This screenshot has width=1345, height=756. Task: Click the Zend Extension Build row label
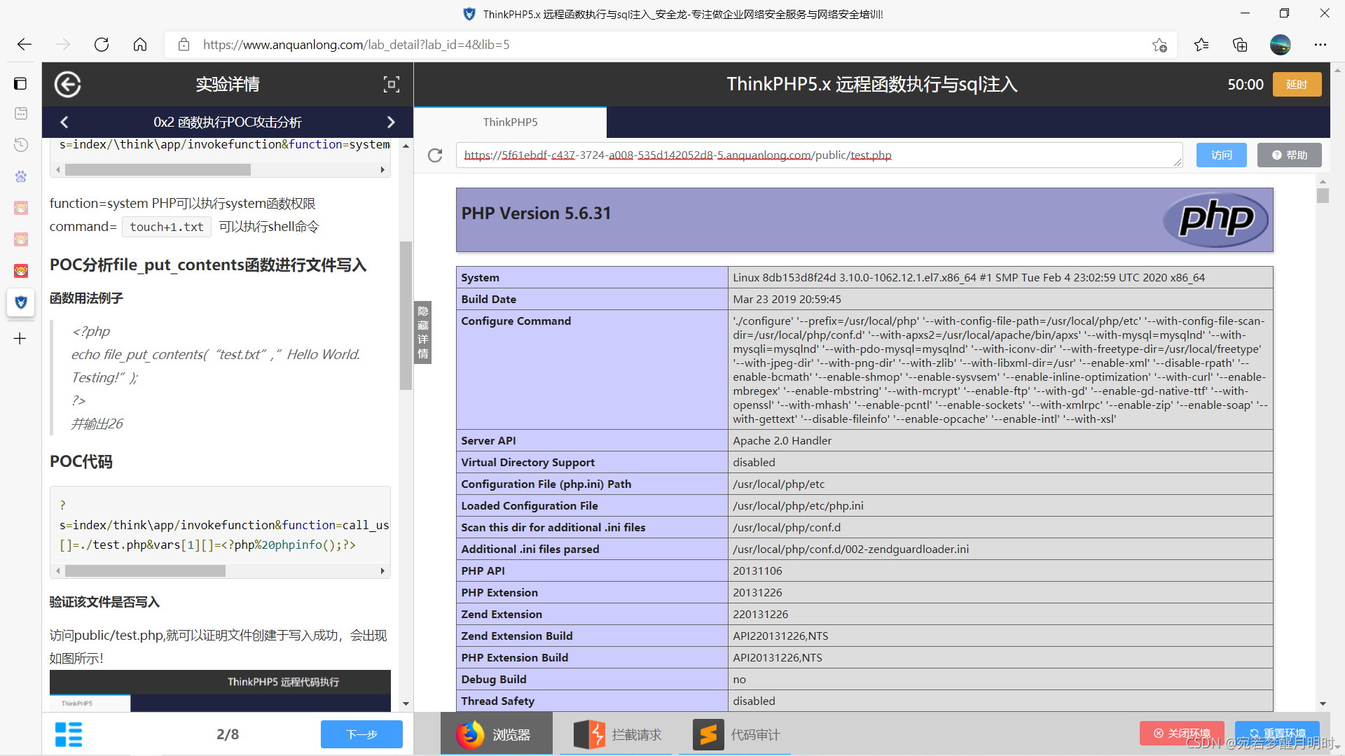click(x=517, y=636)
